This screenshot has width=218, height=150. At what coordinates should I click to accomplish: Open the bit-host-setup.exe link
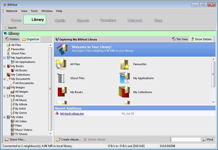[x=72, y=114]
